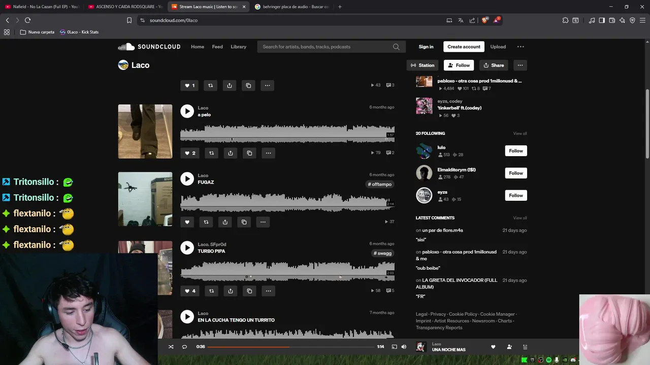Share the 'a pelo' track
Viewport: 650px width, 365px height.
(x=231, y=153)
